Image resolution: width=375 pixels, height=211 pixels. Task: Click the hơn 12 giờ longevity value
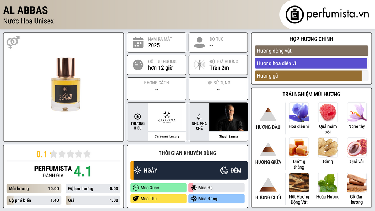[160, 68]
